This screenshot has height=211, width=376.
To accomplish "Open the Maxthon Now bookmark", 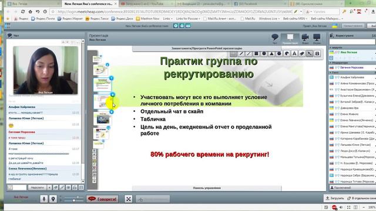I will click(147, 18).
